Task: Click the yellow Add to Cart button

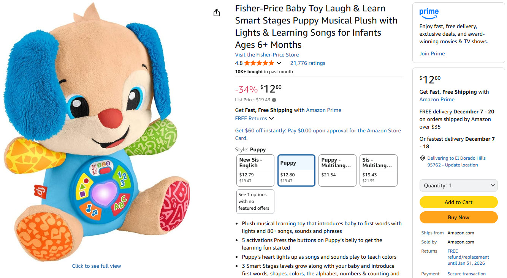Action: tap(458, 202)
